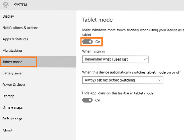
Task: Open the 'When I sign in' dropdown
Action: click(115, 59)
